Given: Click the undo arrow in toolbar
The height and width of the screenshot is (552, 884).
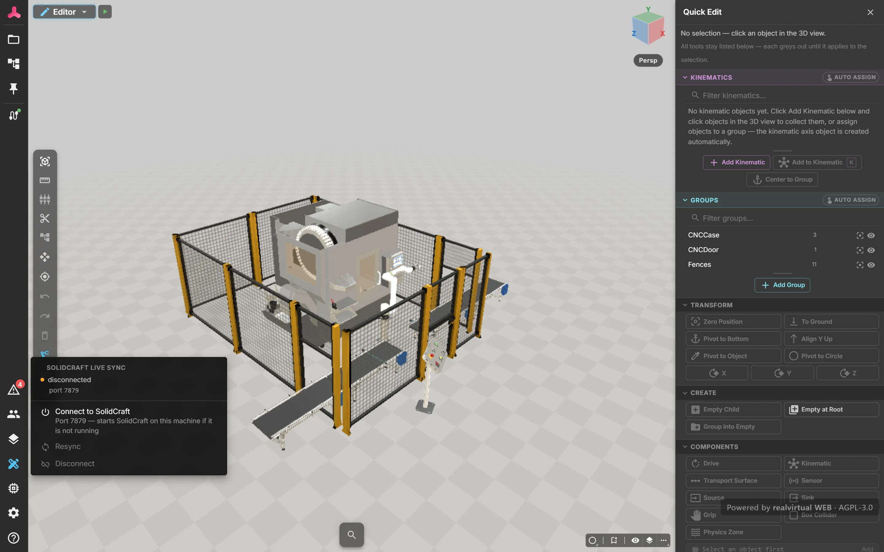Looking at the screenshot, I should [x=45, y=296].
